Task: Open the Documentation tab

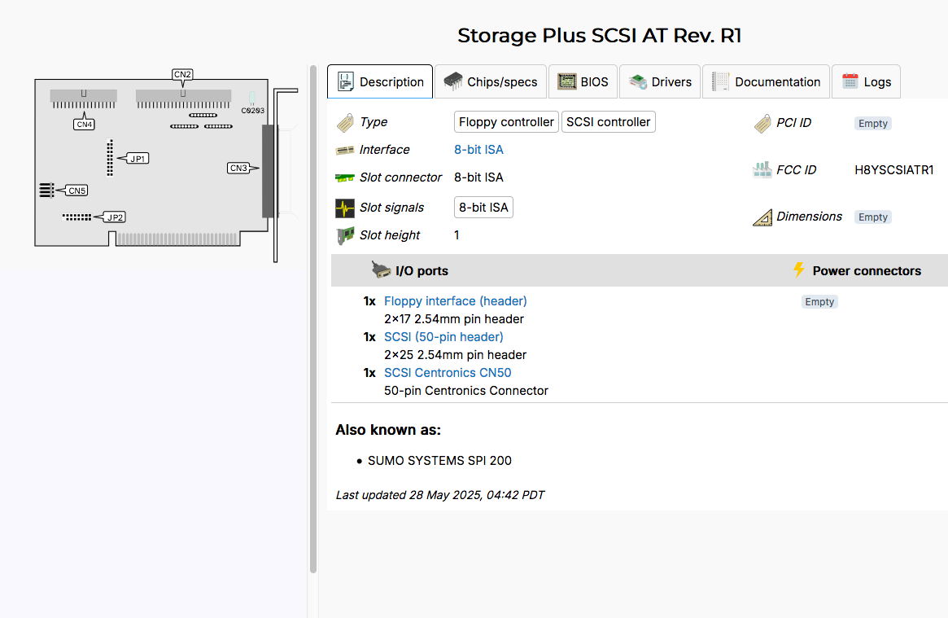Action: 766,81
